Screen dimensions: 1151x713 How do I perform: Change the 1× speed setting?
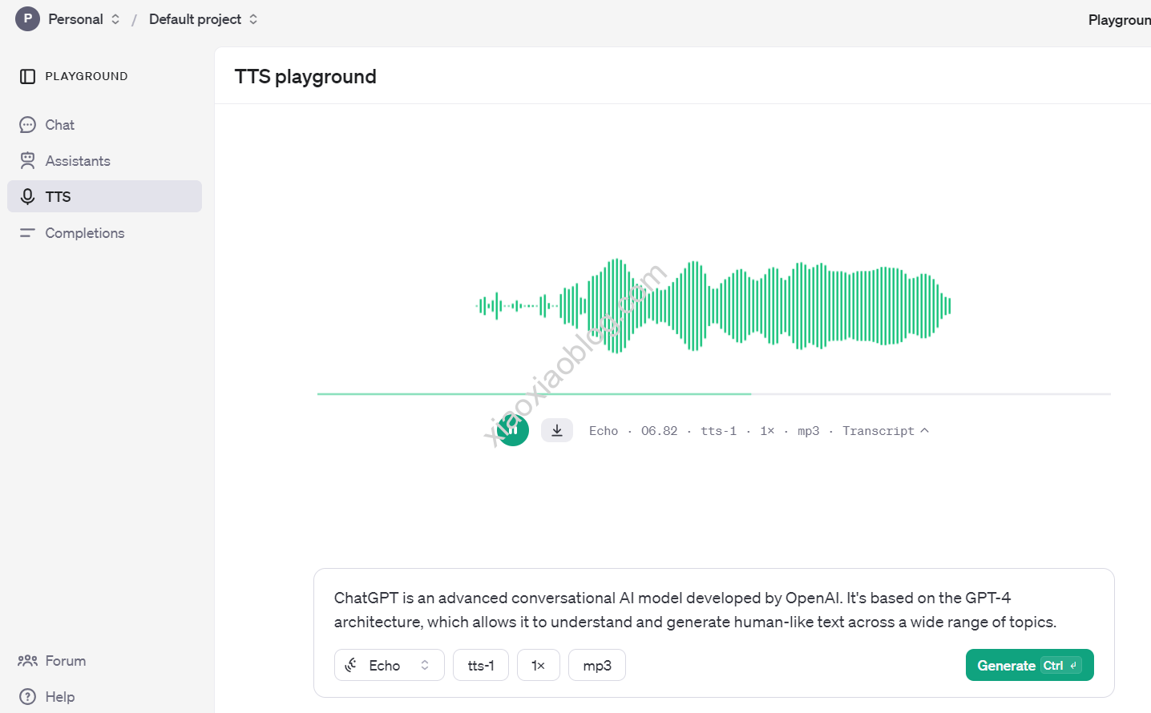[x=539, y=665]
